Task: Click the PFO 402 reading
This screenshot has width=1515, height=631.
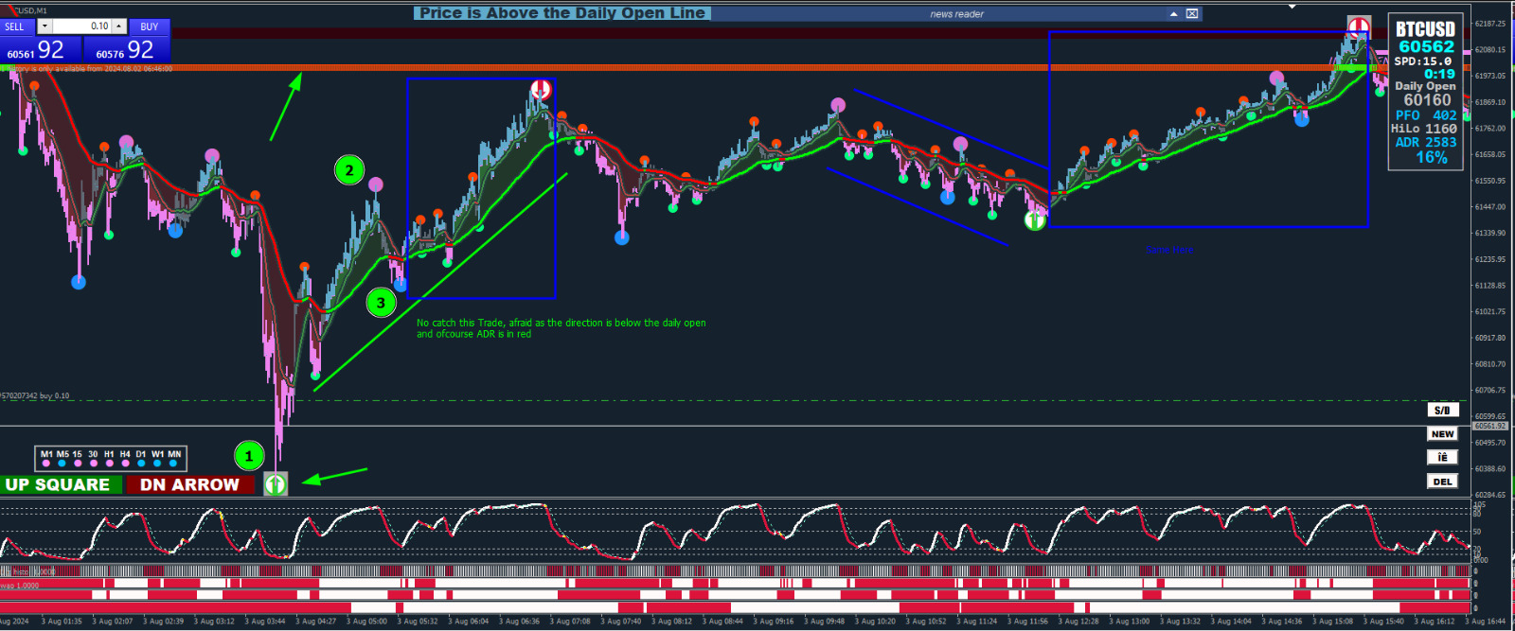Action: coord(1426,115)
